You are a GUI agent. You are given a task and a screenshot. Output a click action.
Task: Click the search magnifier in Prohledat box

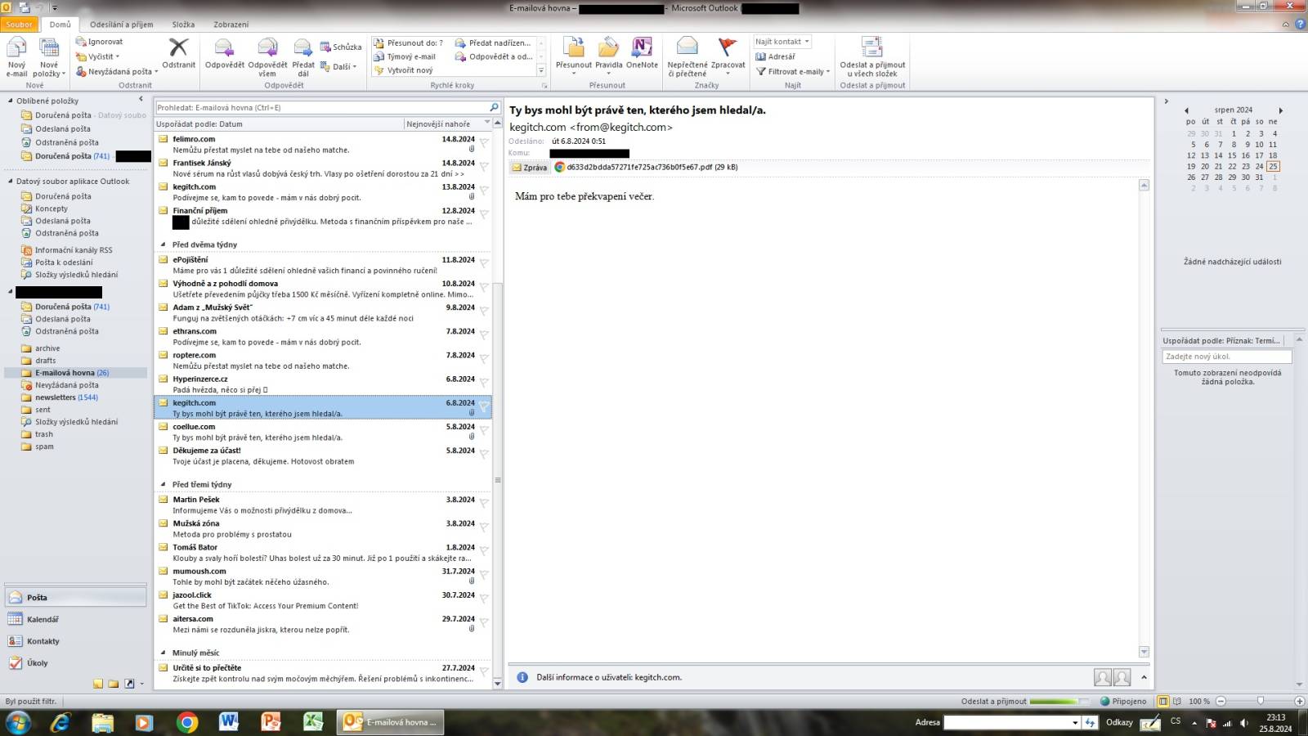pyautogui.click(x=494, y=107)
